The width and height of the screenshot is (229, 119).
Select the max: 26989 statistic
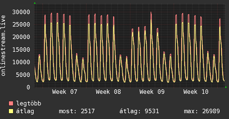point(202,111)
